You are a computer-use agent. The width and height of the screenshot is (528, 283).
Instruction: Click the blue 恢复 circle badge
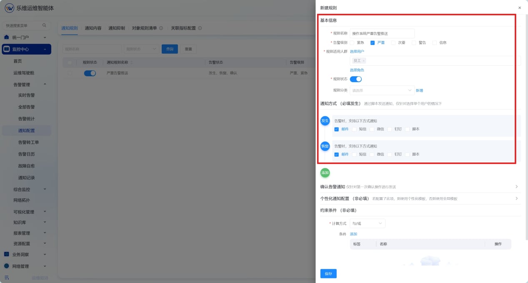click(x=325, y=146)
